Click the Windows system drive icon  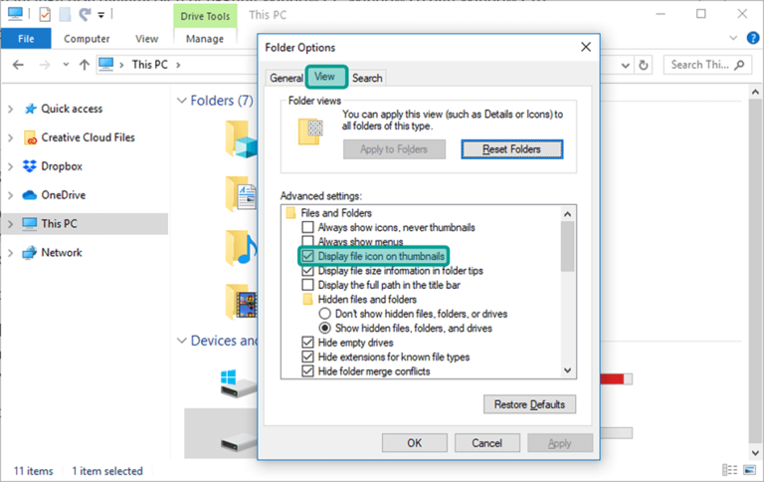[x=239, y=384]
